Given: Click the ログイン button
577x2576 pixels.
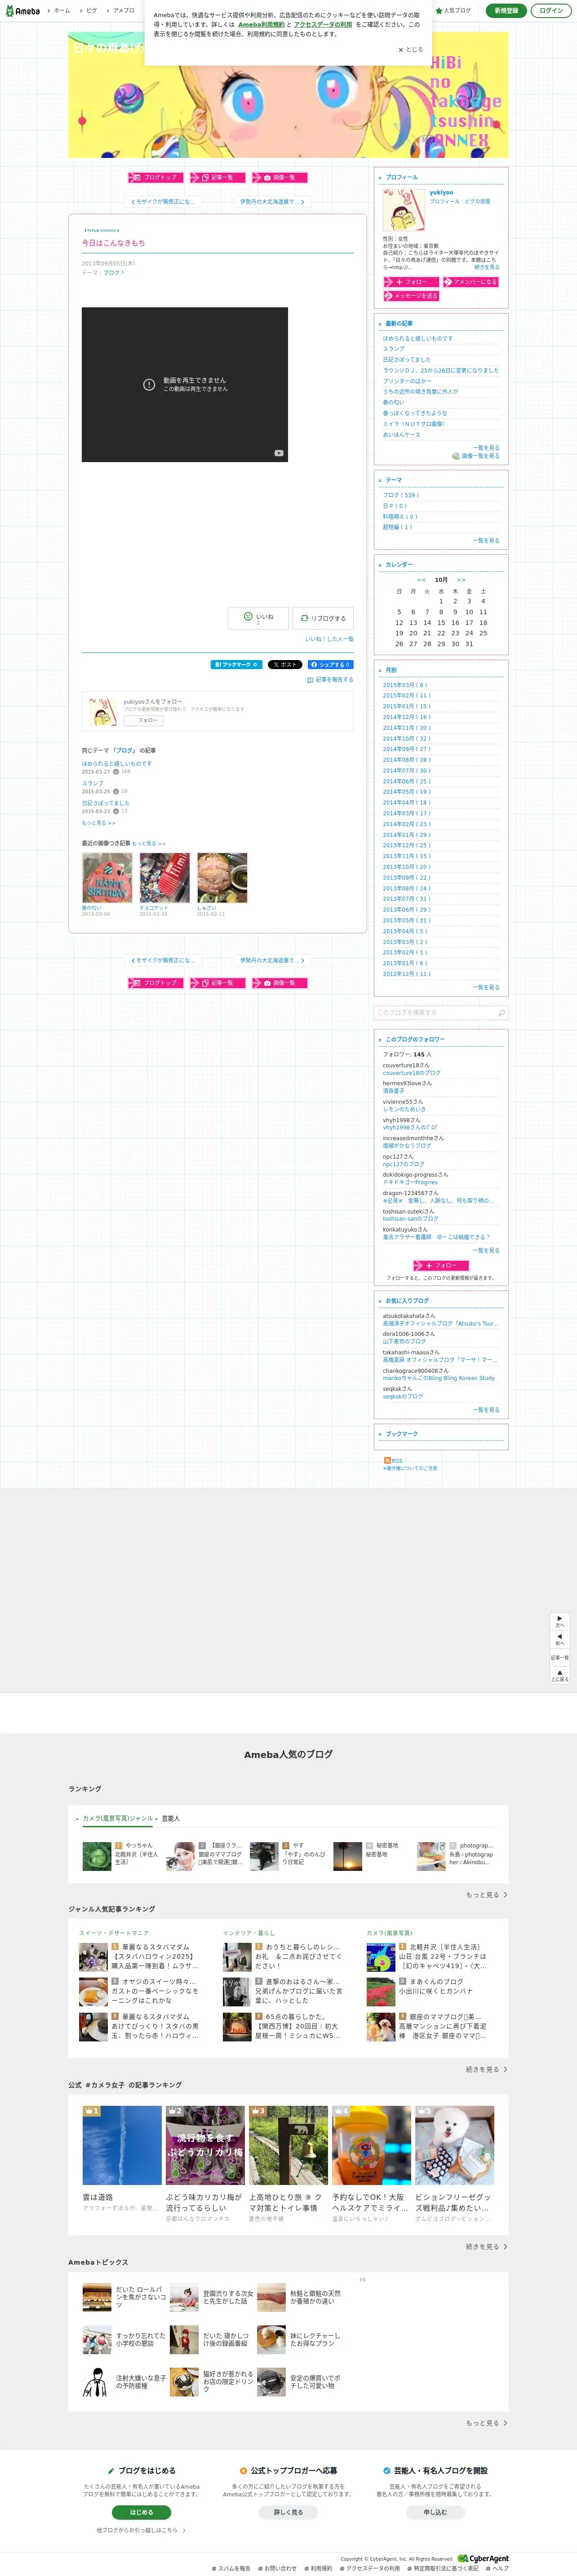Looking at the screenshot, I should (550, 11).
